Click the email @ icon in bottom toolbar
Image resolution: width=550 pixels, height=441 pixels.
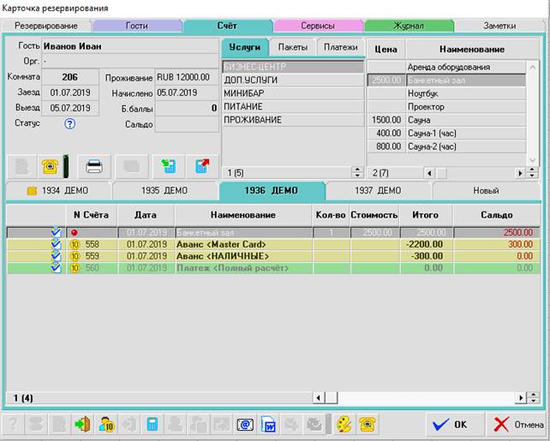click(x=244, y=423)
